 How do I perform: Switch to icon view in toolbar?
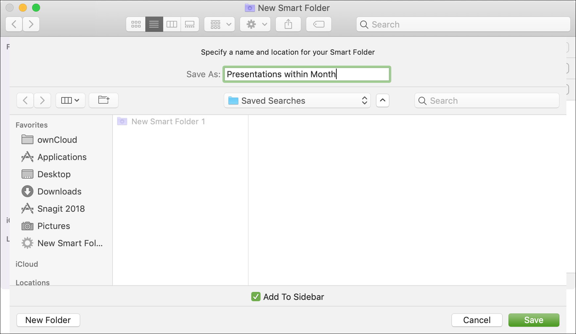click(136, 24)
